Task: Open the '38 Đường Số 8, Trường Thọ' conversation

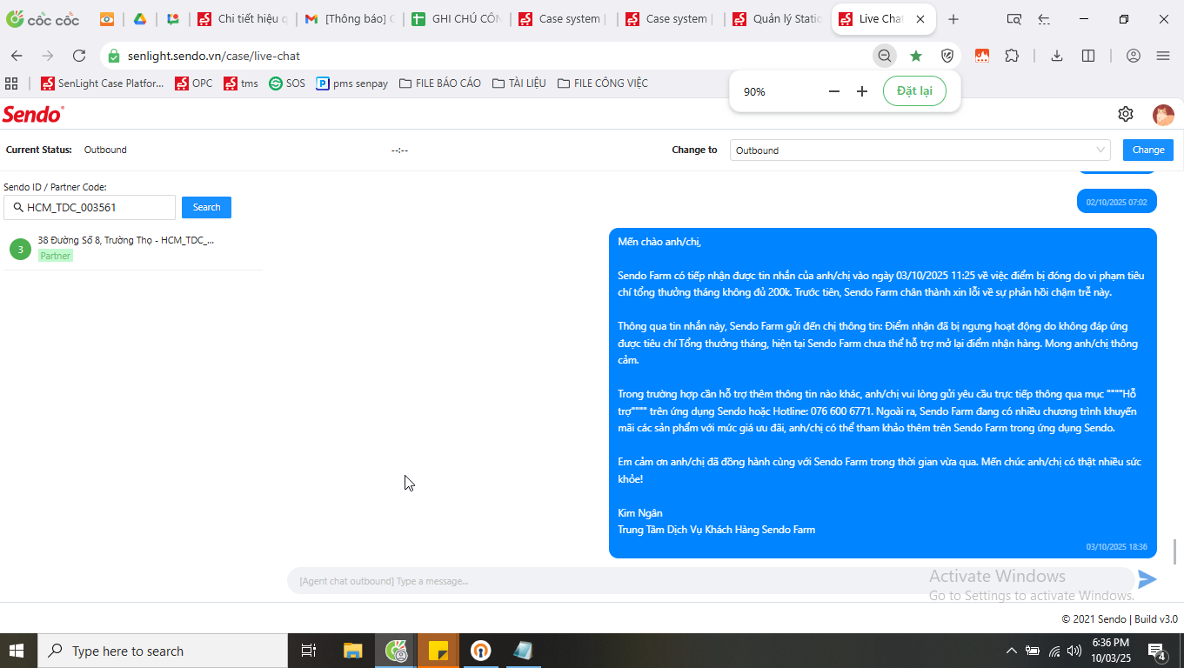Action: pyautogui.click(x=133, y=248)
